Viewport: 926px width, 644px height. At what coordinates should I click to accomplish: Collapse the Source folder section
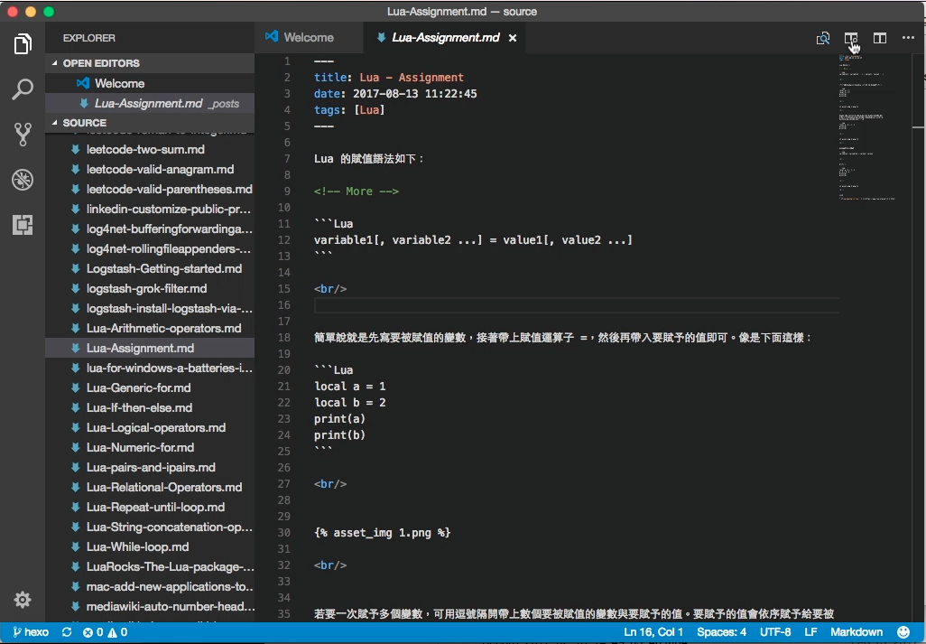pyautogui.click(x=150, y=123)
